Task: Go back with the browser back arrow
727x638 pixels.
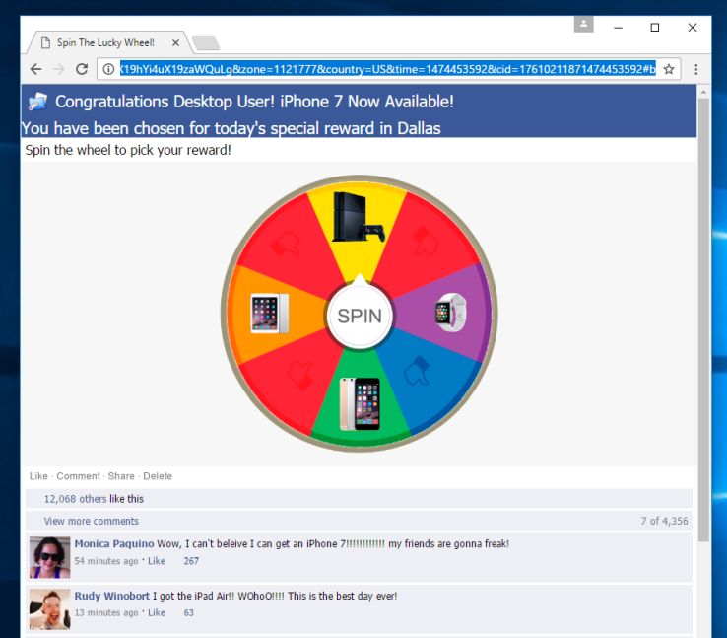Action: [35, 69]
